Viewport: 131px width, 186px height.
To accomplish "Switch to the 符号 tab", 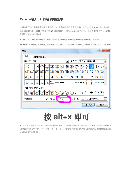I will click(28, 56).
